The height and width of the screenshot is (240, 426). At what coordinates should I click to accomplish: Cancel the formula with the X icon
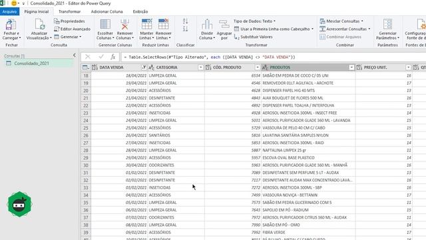click(87, 57)
